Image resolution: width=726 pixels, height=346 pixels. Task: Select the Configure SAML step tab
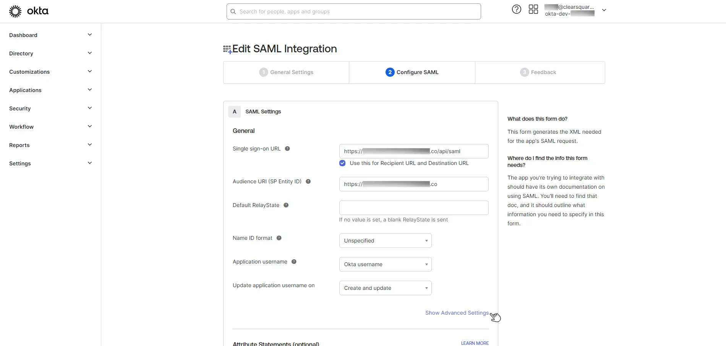tap(412, 72)
